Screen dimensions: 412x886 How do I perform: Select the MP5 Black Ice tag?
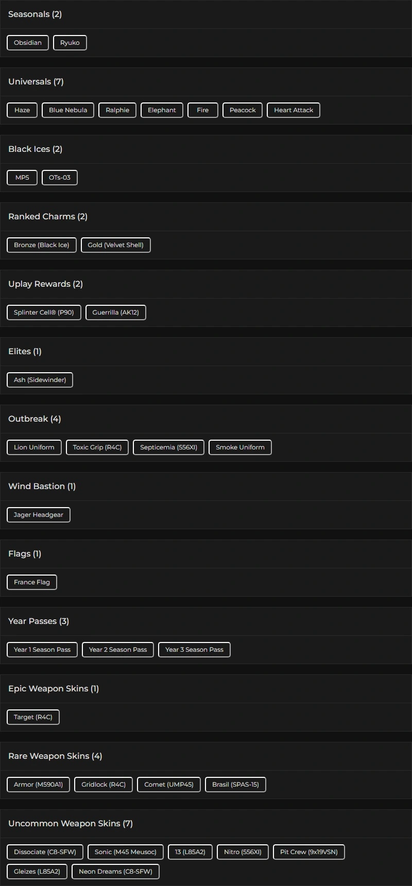[x=22, y=178]
